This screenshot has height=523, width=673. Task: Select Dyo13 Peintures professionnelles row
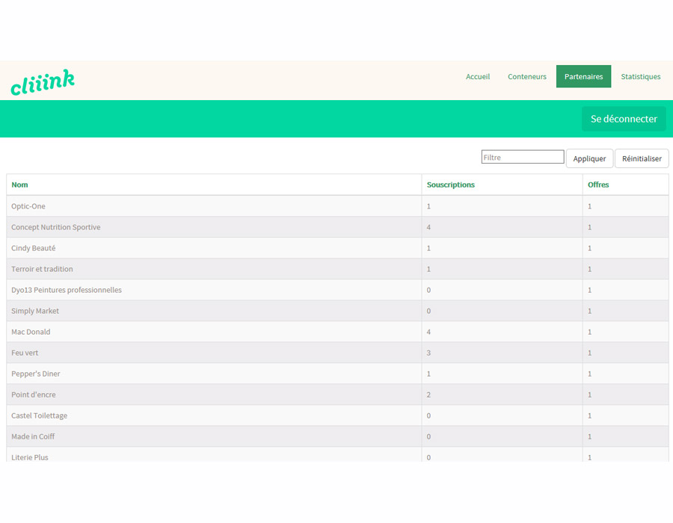click(67, 290)
